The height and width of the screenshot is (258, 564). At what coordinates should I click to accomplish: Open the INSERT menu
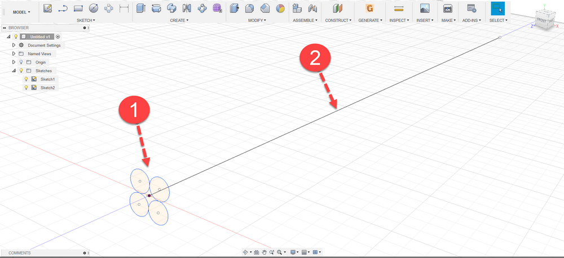click(x=425, y=20)
